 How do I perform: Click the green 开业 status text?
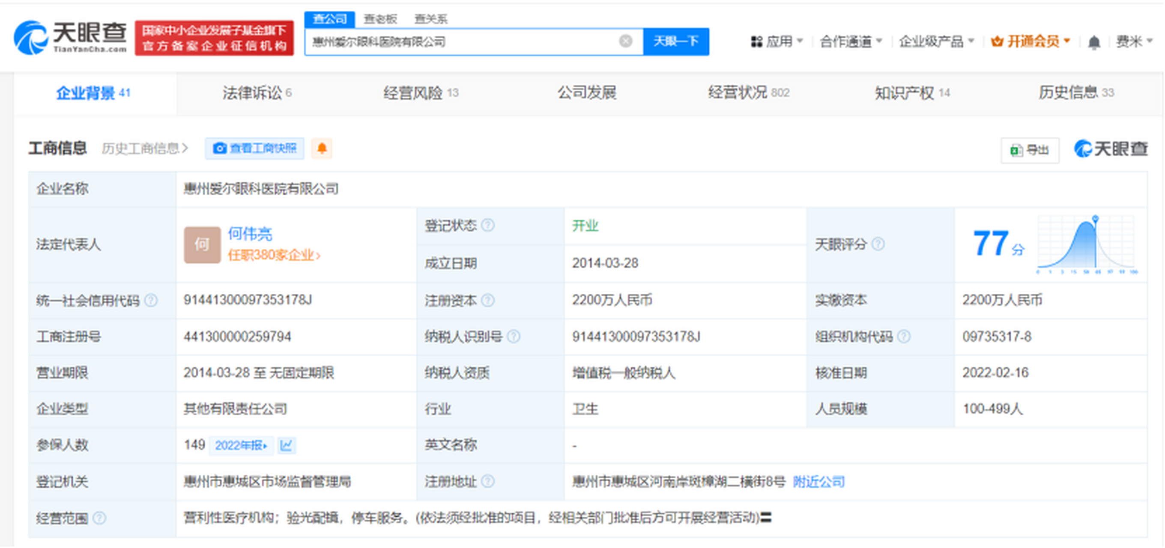tap(585, 225)
